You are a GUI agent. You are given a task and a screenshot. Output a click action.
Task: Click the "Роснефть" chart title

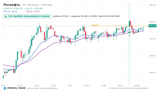[x=12, y=5]
